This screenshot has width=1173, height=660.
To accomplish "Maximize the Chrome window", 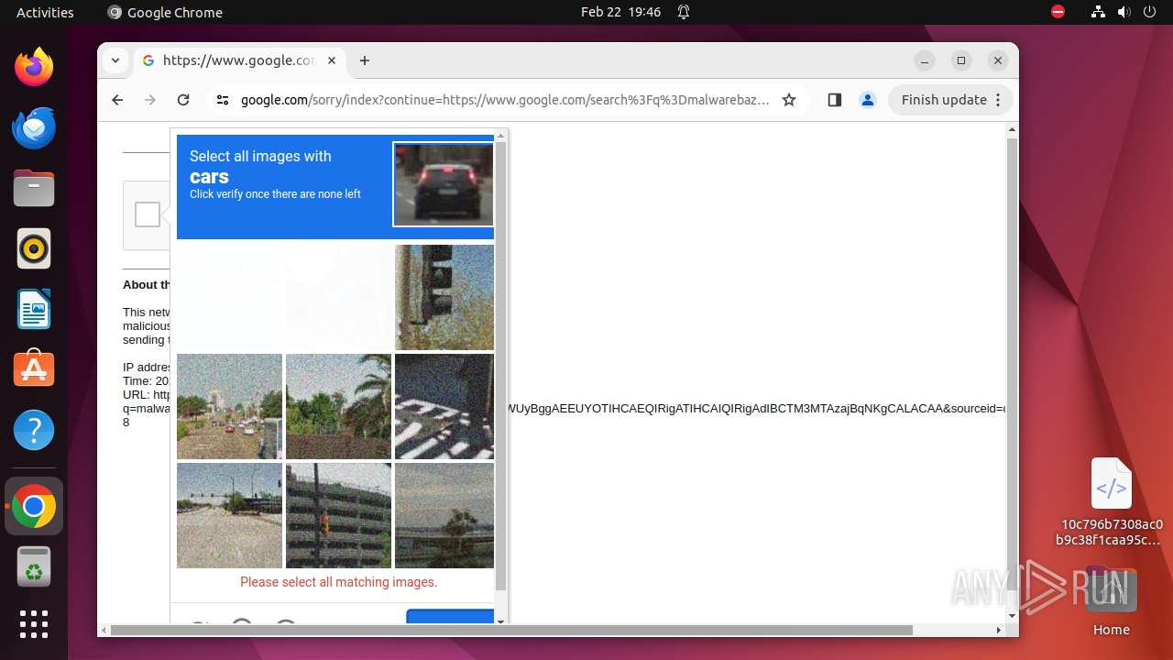I will point(961,60).
